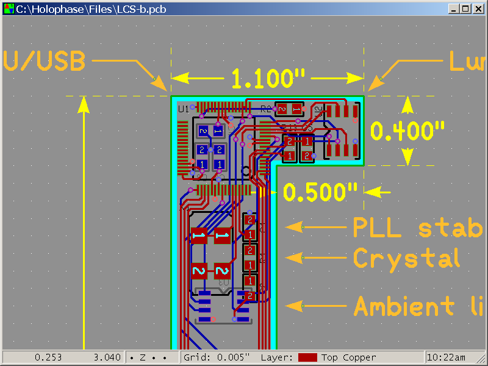This screenshot has width=488, height=366.
Task: Minimize the LCS-b.pcb window
Action: 454,9
